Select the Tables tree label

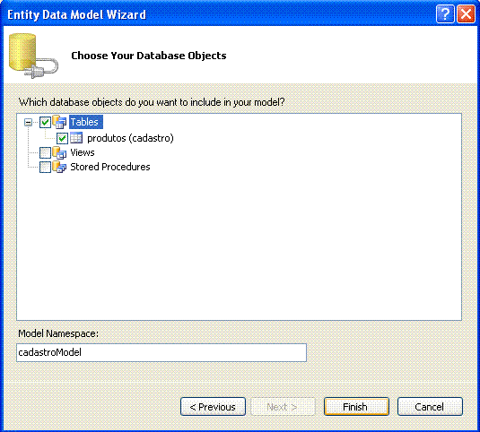point(86,122)
